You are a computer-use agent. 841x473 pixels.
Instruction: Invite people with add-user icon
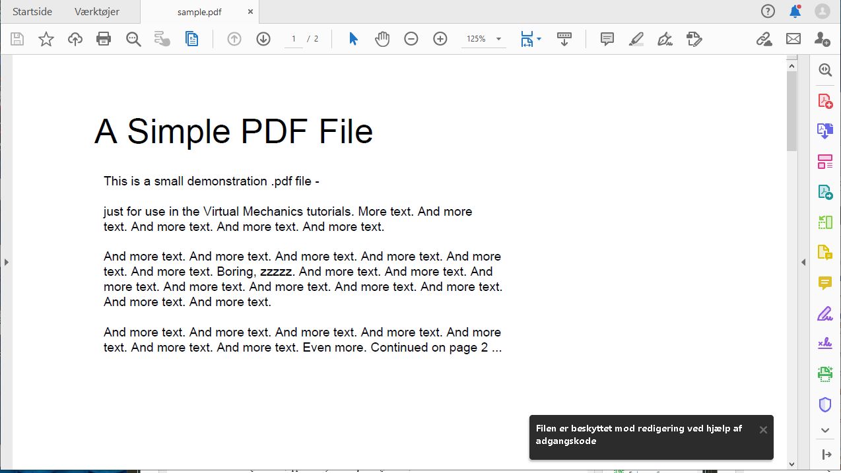click(x=823, y=39)
